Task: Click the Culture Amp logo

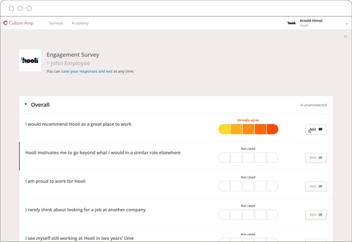Action: [18, 23]
